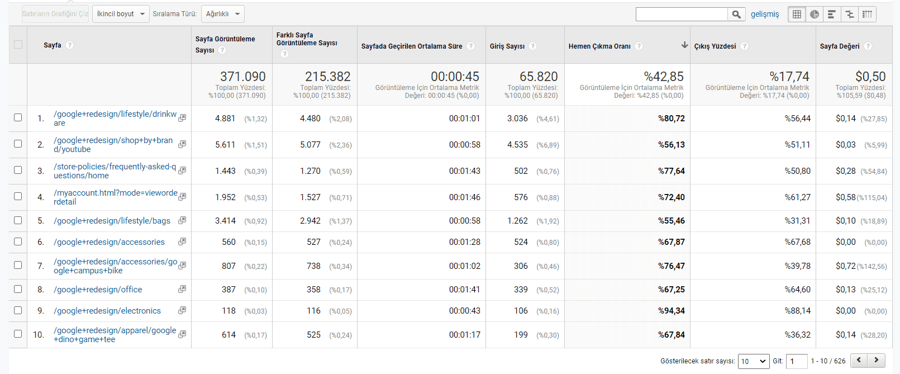Sort by Hemen Çıkma Oranı column
Viewport: 900px width, 374px height.
pyautogui.click(x=599, y=46)
